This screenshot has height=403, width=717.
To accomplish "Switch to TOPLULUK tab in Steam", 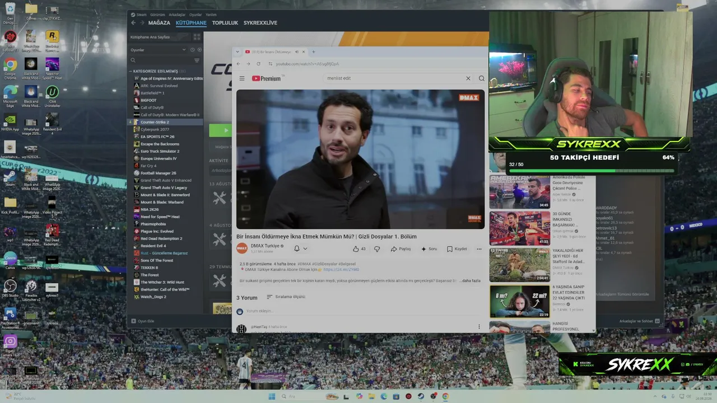I will (225, 23).
